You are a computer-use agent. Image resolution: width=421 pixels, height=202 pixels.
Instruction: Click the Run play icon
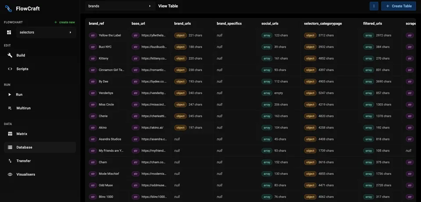pyautogui.click(x=10, y=95)
